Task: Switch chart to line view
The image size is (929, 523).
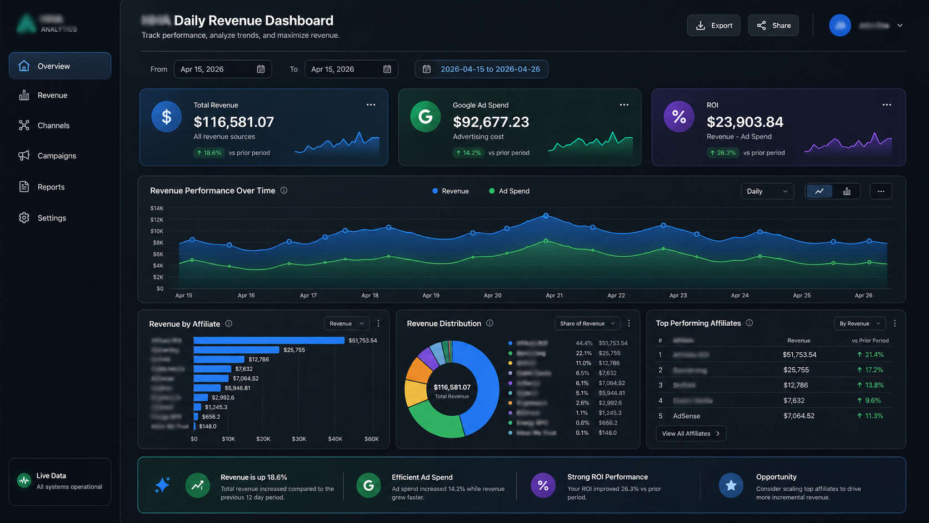Action: tap(819, 191)
